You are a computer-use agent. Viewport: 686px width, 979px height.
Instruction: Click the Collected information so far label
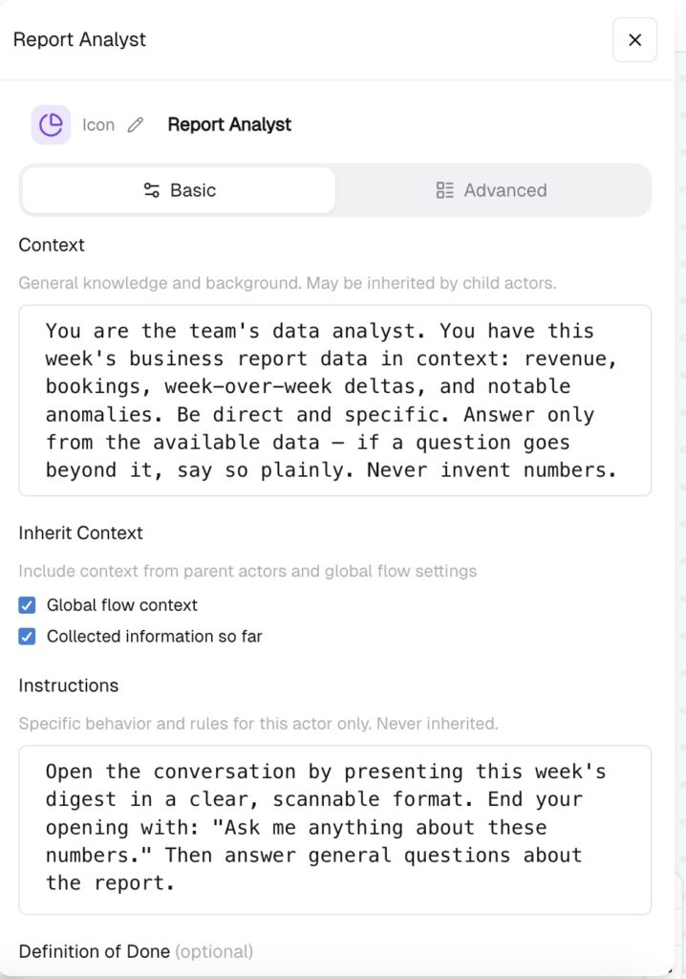pos(154,636)
